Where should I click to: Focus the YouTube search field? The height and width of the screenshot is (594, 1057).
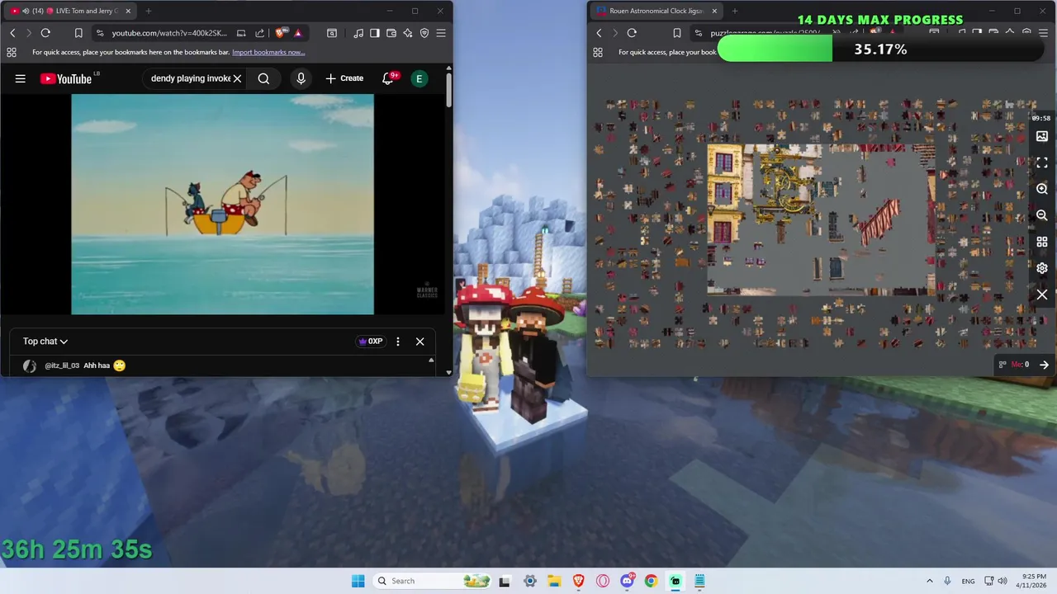tap(191, 78)
